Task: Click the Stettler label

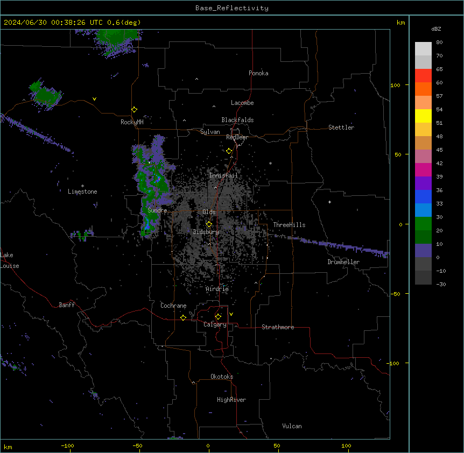Action: pyautogui.click(x=341, y=128)
